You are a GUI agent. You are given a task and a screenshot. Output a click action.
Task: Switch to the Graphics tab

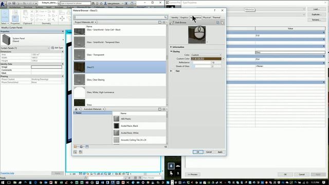(184, 17)
